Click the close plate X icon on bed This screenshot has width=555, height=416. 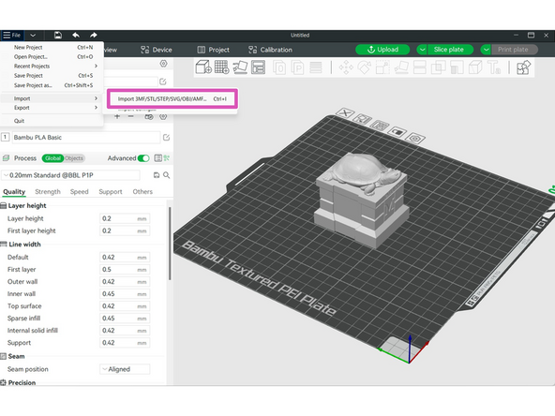pyautogui.click(x=345, y=112)
